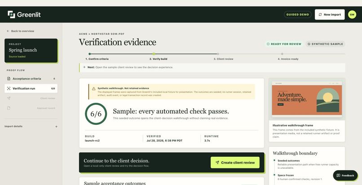Click the 6/6 progress ring
This screenshot has width=362, height=185.
pyautogui.click(x=96, y=114)
